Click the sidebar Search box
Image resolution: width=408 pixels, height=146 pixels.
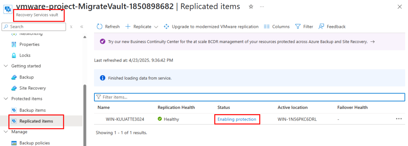pos(34,27)
